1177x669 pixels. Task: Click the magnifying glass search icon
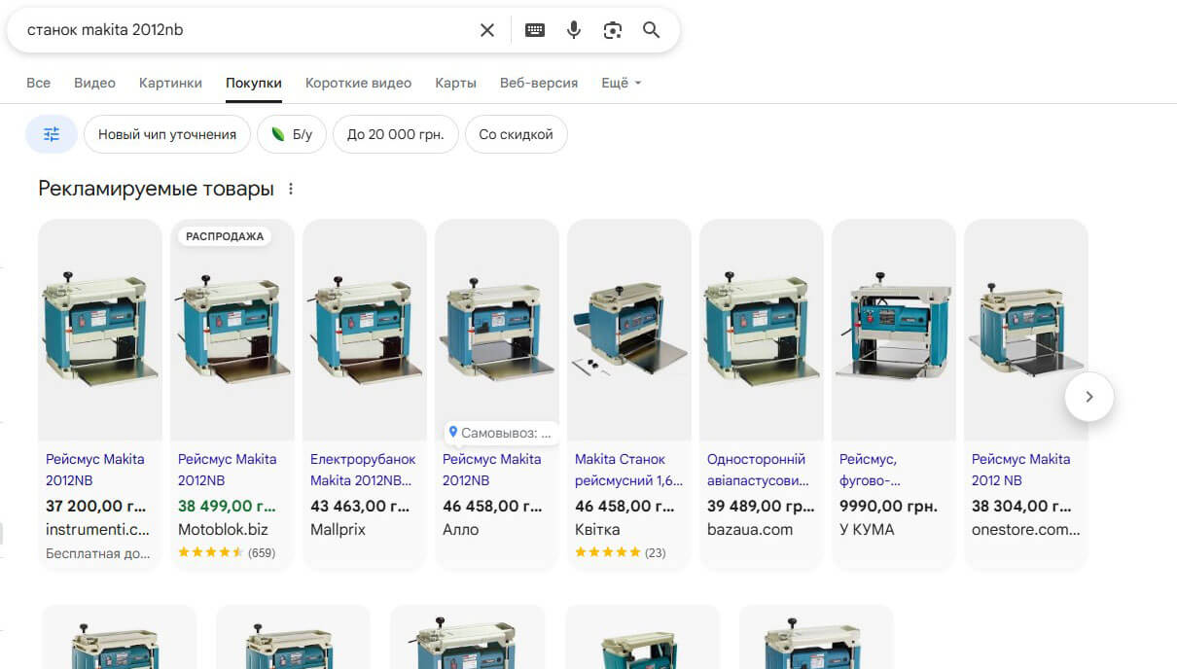[x=652, y=30]
